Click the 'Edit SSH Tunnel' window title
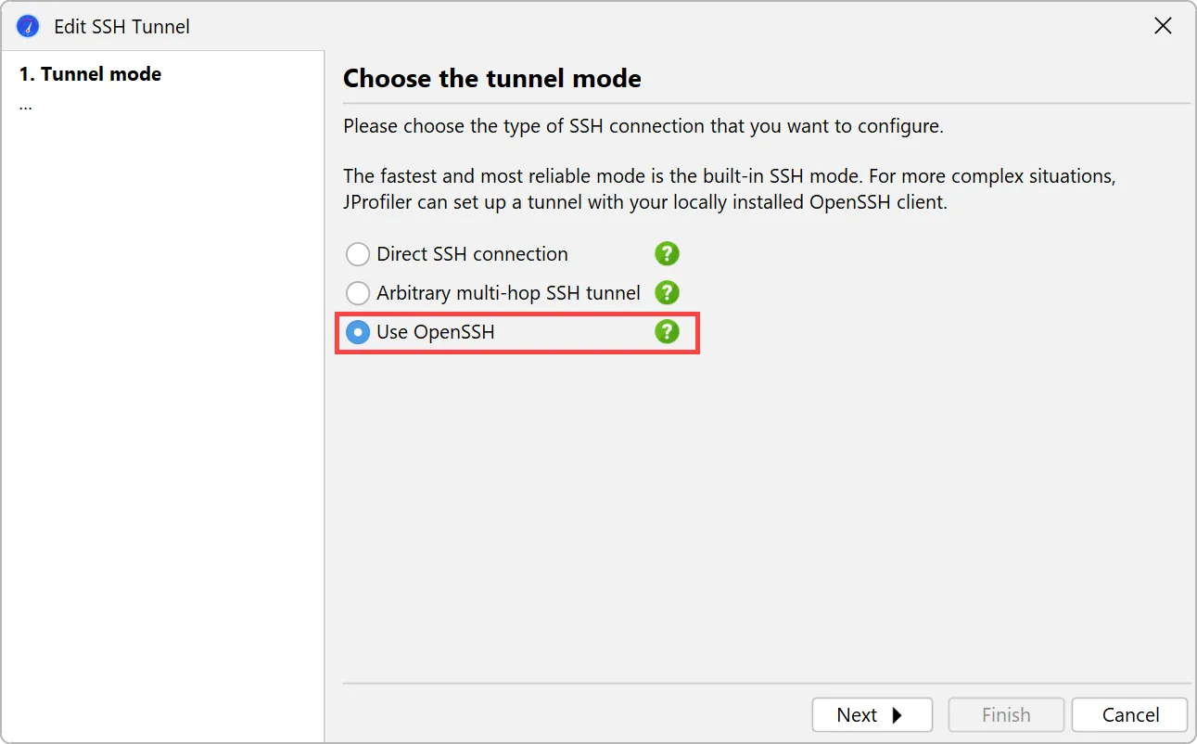This screenshot has width=1197, height=744. click(x=121, y=27)
